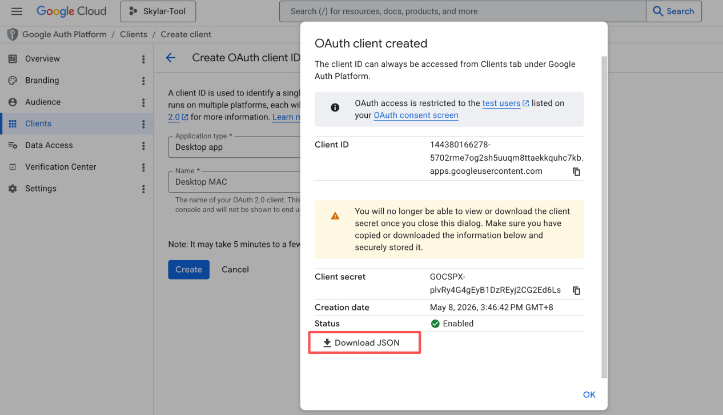Screen dimensions: 723x415
Task: Click the Cancel button
Action: point(235,269)
